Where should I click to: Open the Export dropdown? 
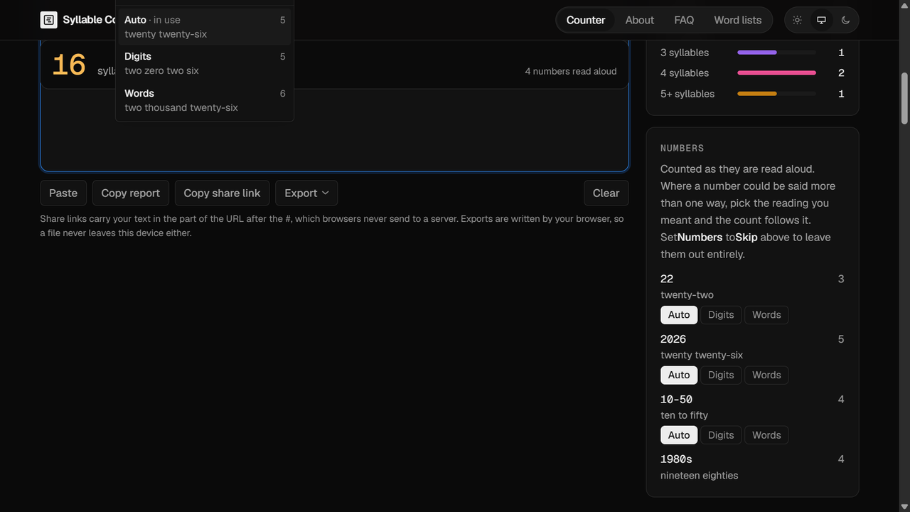306,193
